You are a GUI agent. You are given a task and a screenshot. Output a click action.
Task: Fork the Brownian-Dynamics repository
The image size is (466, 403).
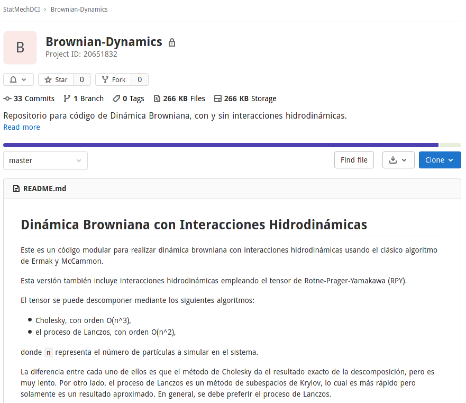pyautogui.click(x=113, y=79)
